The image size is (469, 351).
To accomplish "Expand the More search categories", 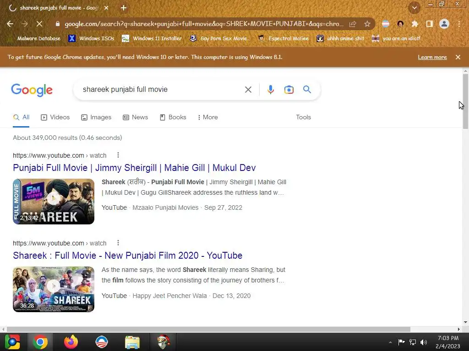I will click(x=207, y=117).
